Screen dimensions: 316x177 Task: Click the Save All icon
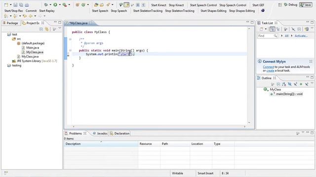tap(21, 5)
